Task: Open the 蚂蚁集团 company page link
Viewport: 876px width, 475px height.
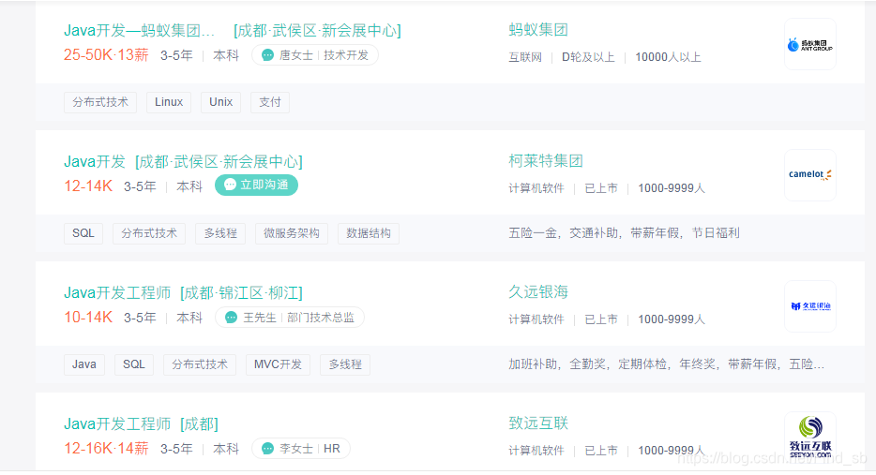Action: [538, 30]
